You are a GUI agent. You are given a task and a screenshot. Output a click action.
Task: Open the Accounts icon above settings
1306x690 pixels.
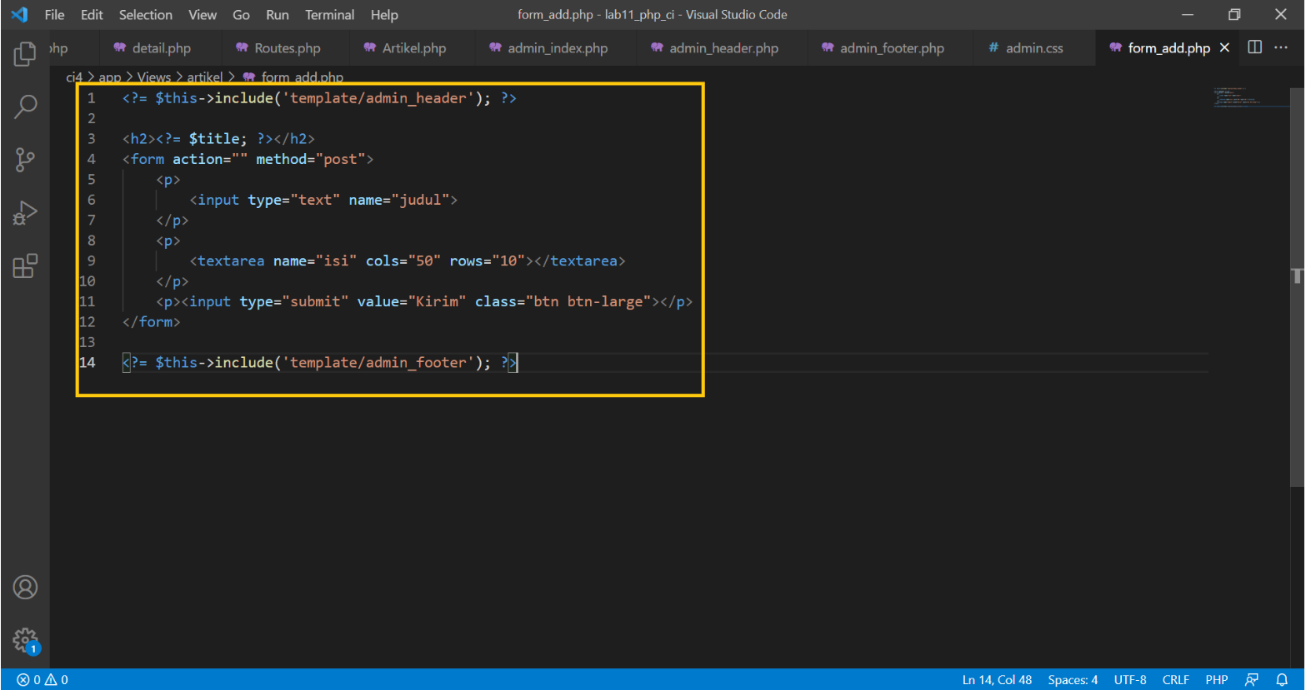point(25,587)
